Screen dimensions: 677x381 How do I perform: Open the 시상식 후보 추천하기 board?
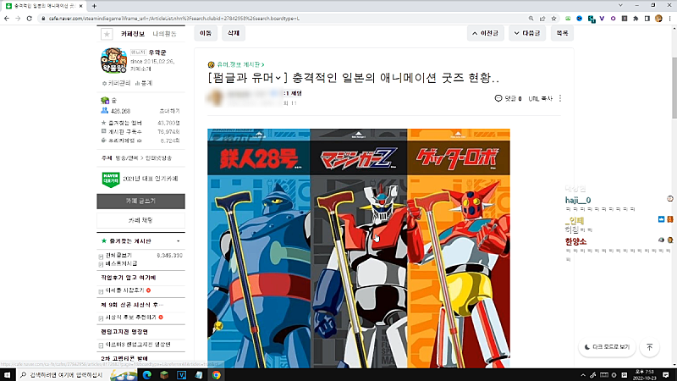131,317
